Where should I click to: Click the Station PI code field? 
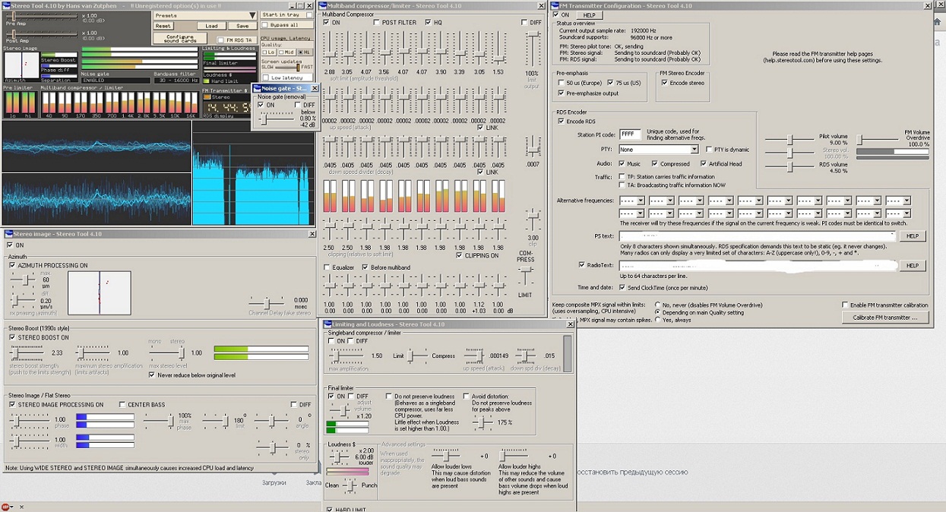tap(630, 134)
